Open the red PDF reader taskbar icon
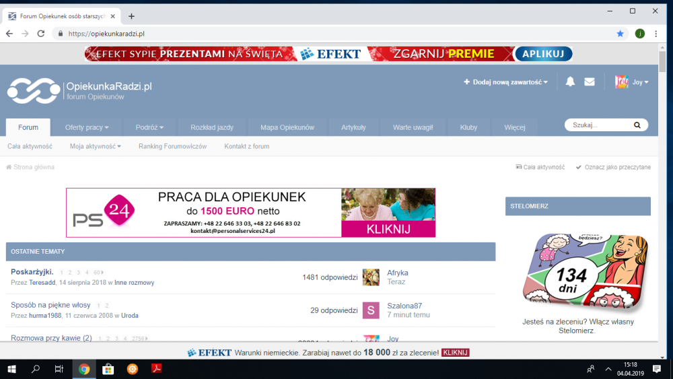 click(x=156, y=369)
